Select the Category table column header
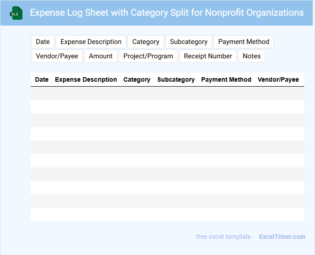315x255 pixels. click(x=137, y=79)
